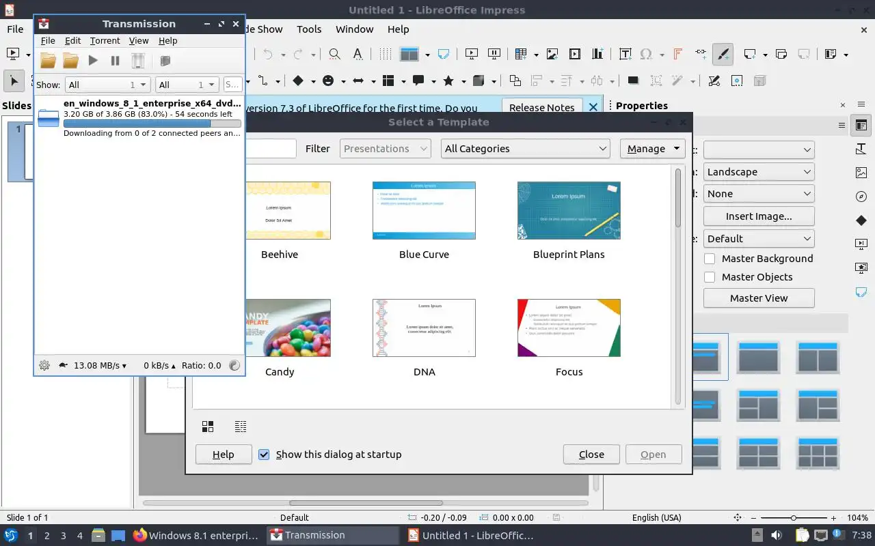Open Transmission first Show All filter
The height and width of the screenshot is (546, 875).
[107, 85]
